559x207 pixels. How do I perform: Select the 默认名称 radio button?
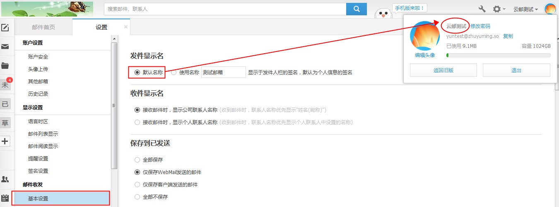137,73
